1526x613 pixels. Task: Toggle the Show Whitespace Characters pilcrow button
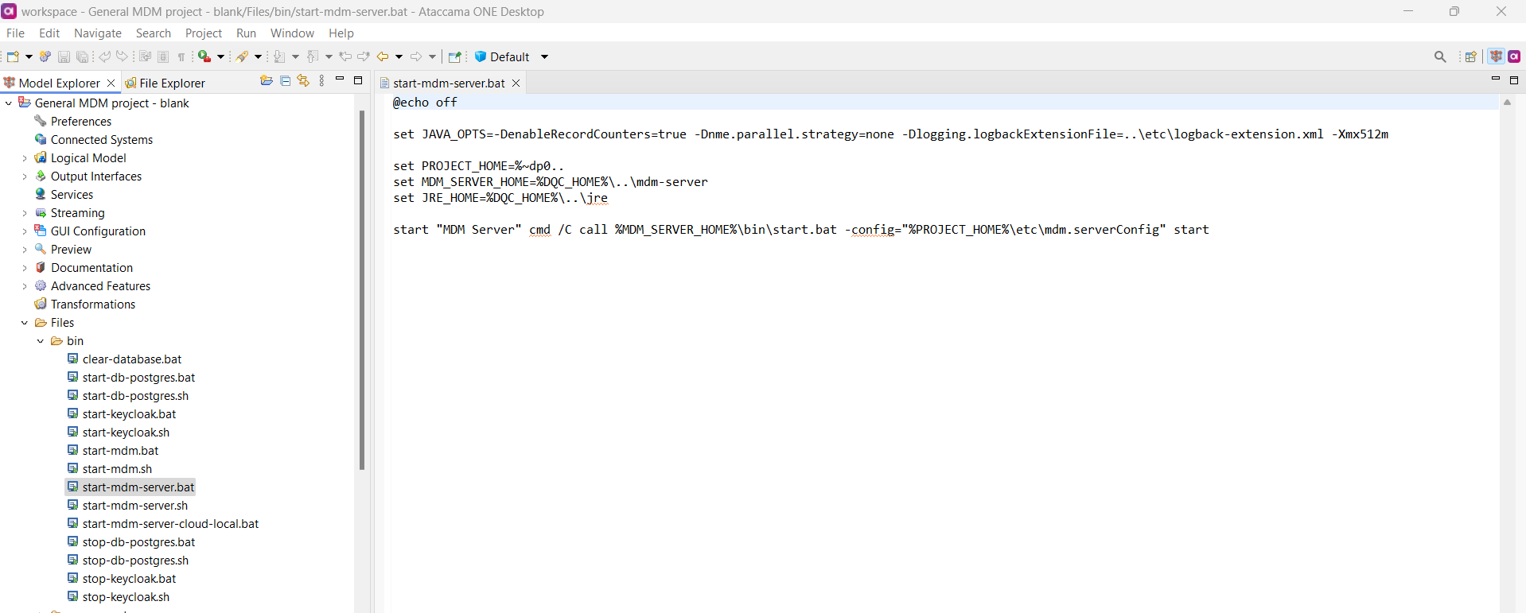[181, 56]
